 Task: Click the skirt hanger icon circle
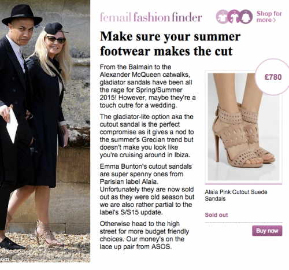coord(246,17)
